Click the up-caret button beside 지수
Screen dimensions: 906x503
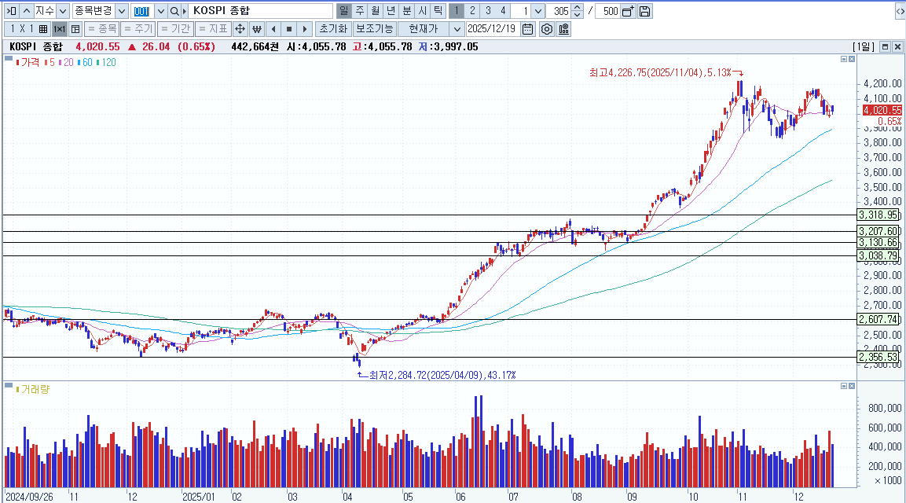click(27, 11)
